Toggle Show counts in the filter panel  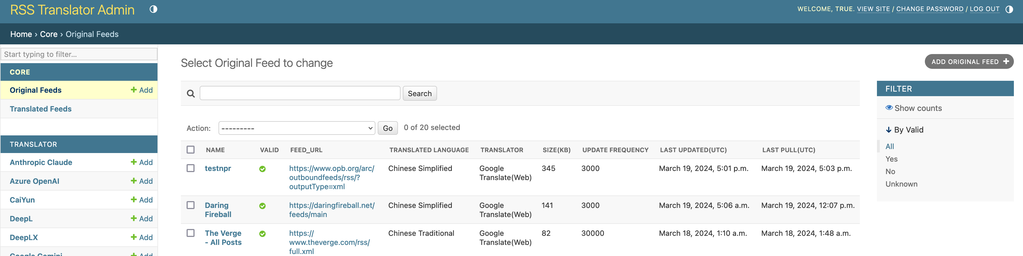[x=913, y=108]
